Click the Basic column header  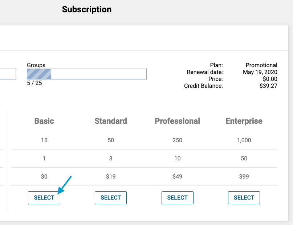coord(44,121)
